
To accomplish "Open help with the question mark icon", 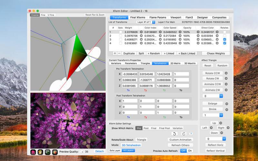I will (x=191, y=134).
